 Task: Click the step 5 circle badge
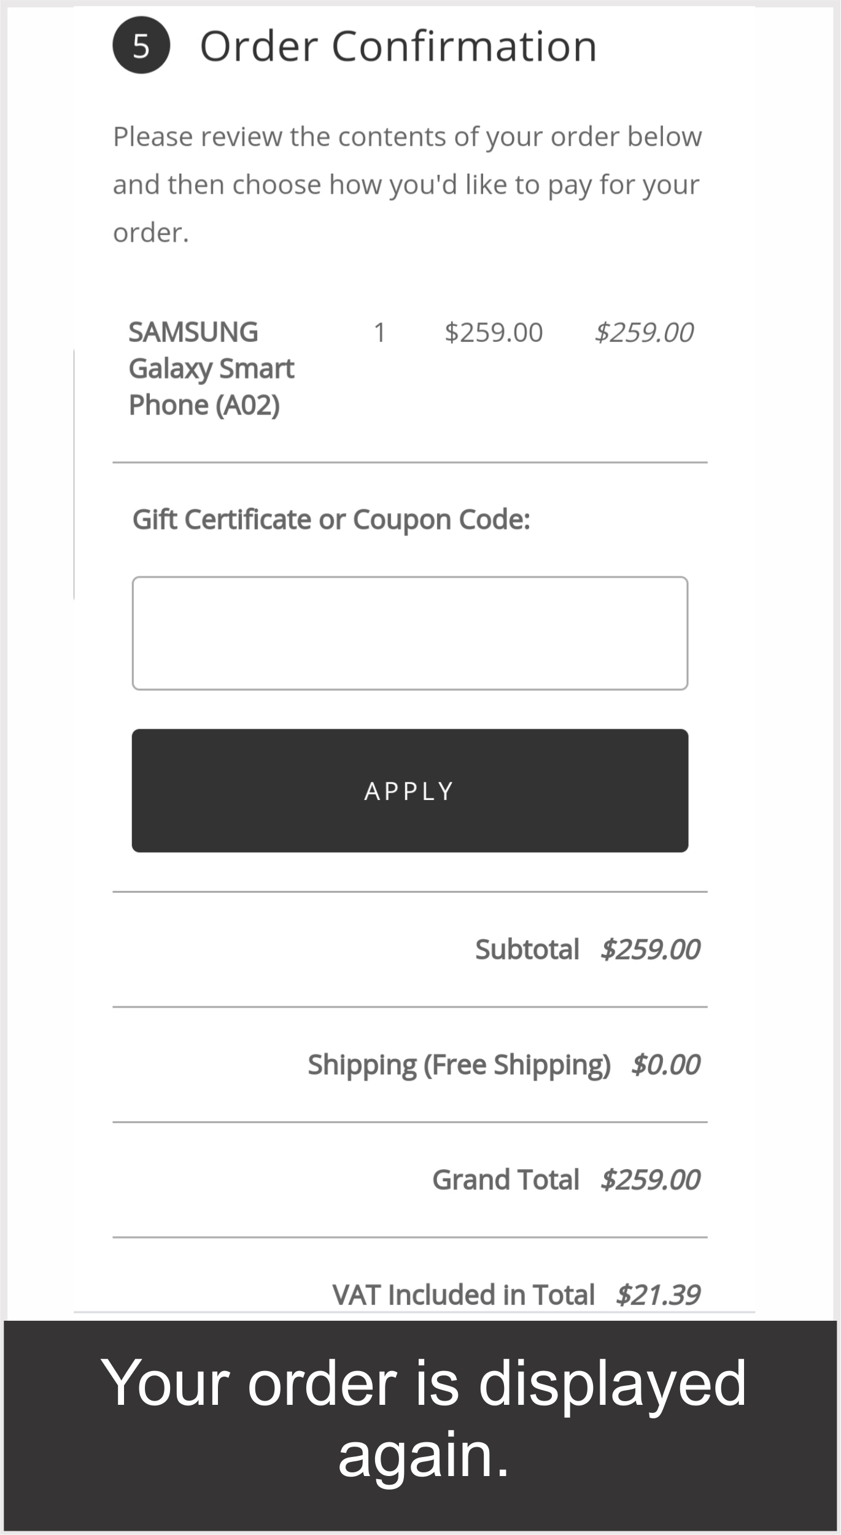point(141,45)
